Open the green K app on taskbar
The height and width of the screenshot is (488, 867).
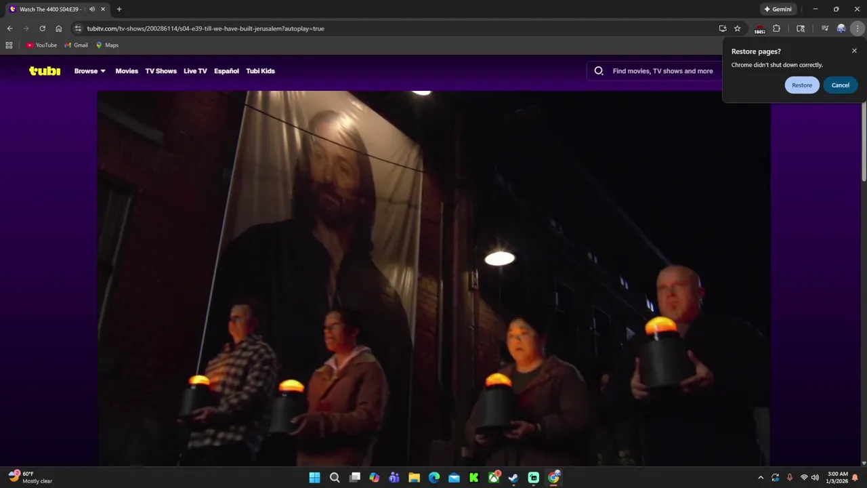click(474, 478)
